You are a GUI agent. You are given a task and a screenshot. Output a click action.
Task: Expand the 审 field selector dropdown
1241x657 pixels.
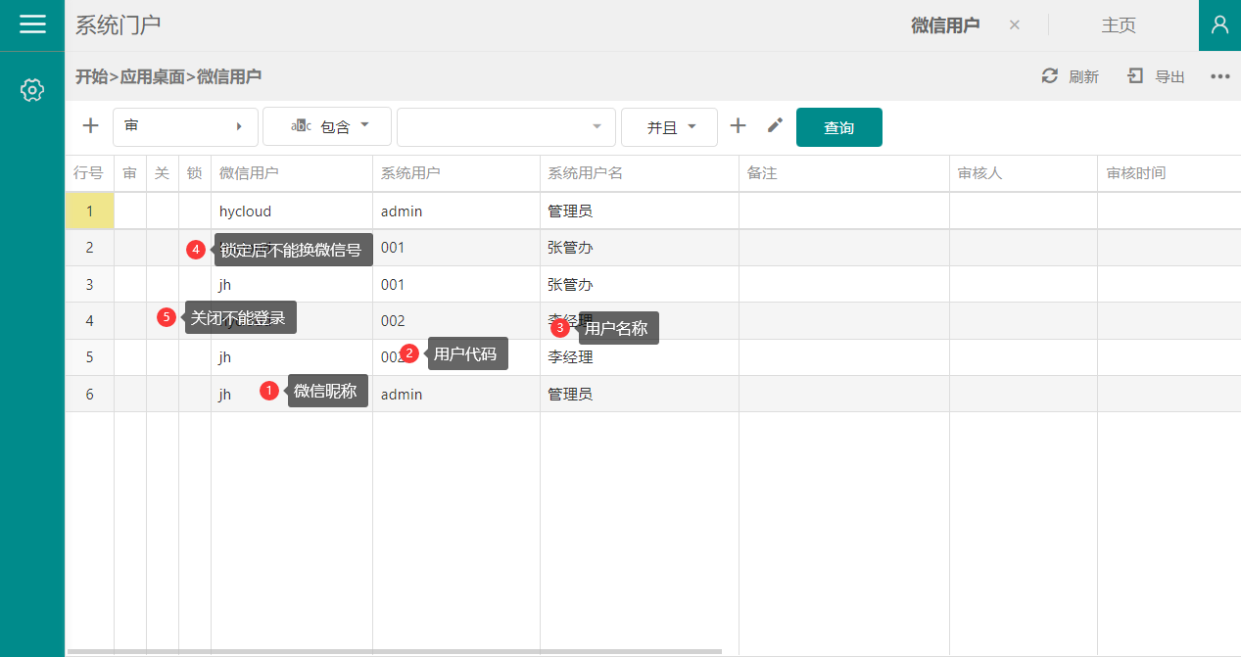point(185,127)
